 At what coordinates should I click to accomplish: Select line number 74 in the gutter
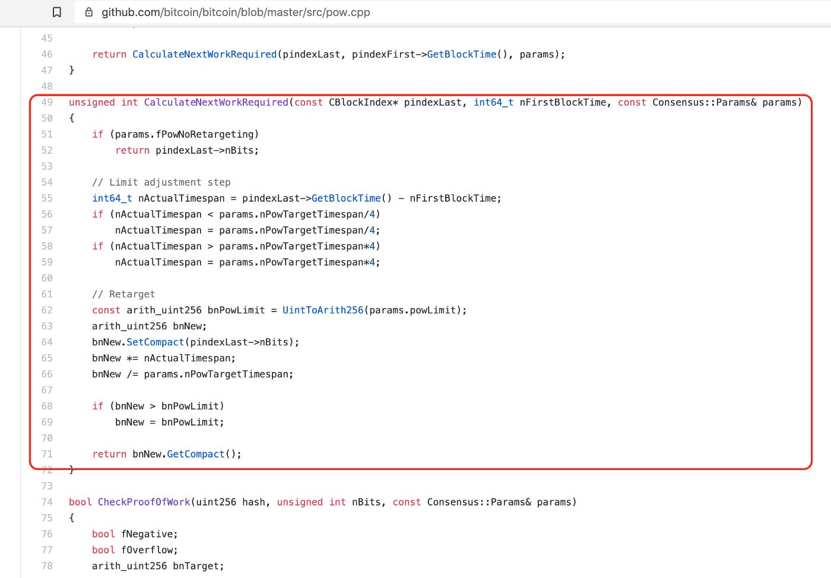click(47, 502)
